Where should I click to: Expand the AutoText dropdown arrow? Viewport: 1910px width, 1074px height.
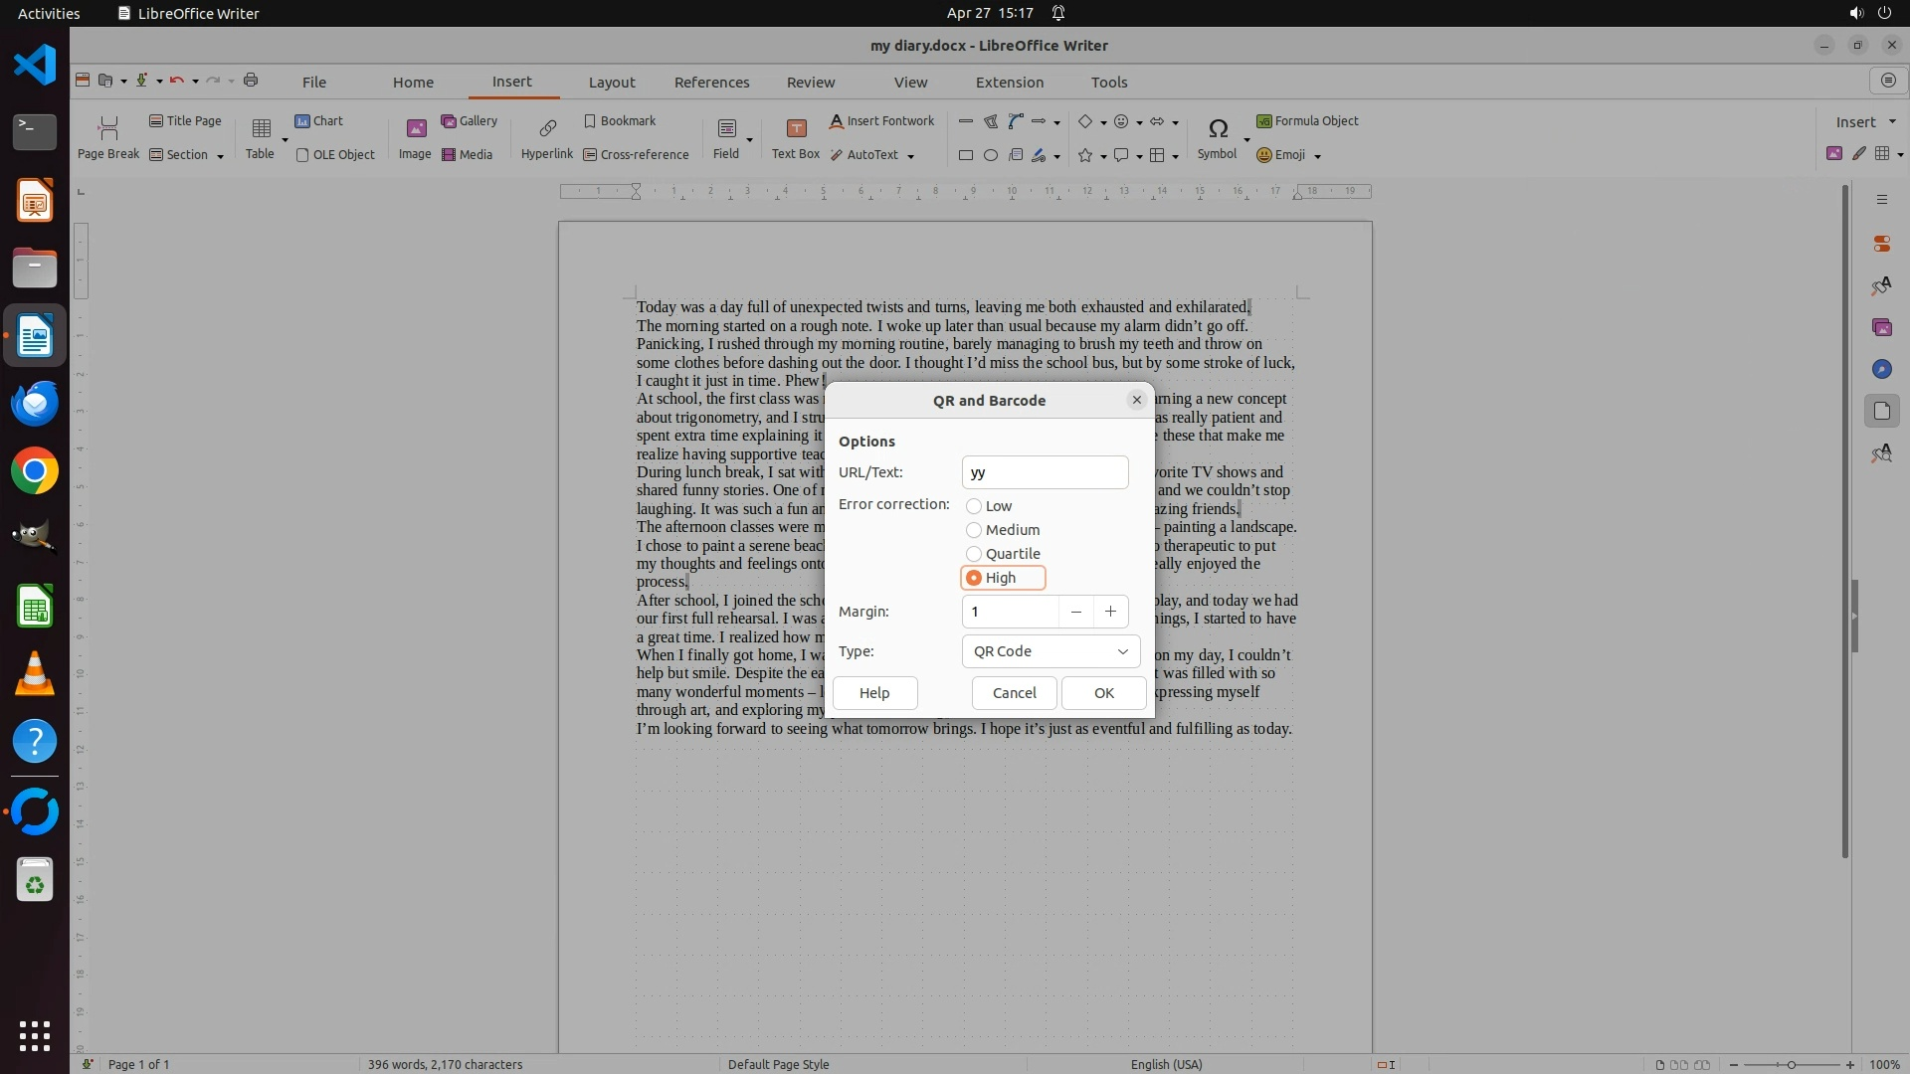910,156
